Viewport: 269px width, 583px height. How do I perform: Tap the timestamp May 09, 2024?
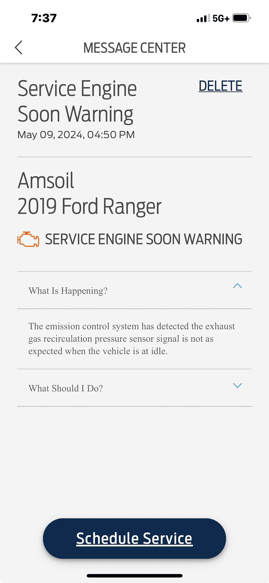[x=76, y=134]
